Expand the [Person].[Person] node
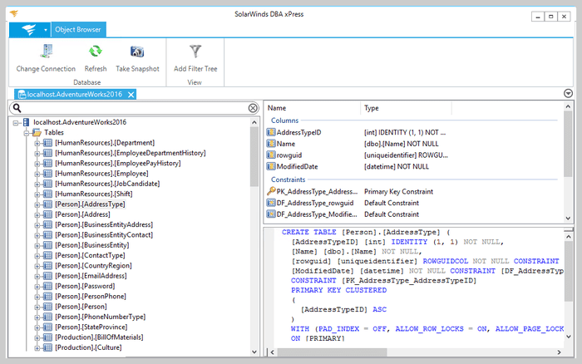This screenshot has height=364, width=582. [x=37, y=307]
